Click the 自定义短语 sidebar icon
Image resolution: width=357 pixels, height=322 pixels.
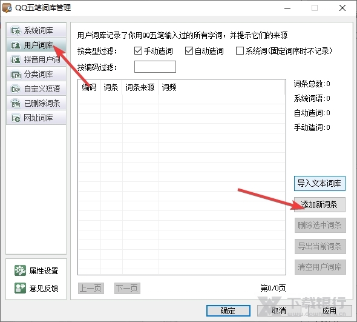pos(16,89)
